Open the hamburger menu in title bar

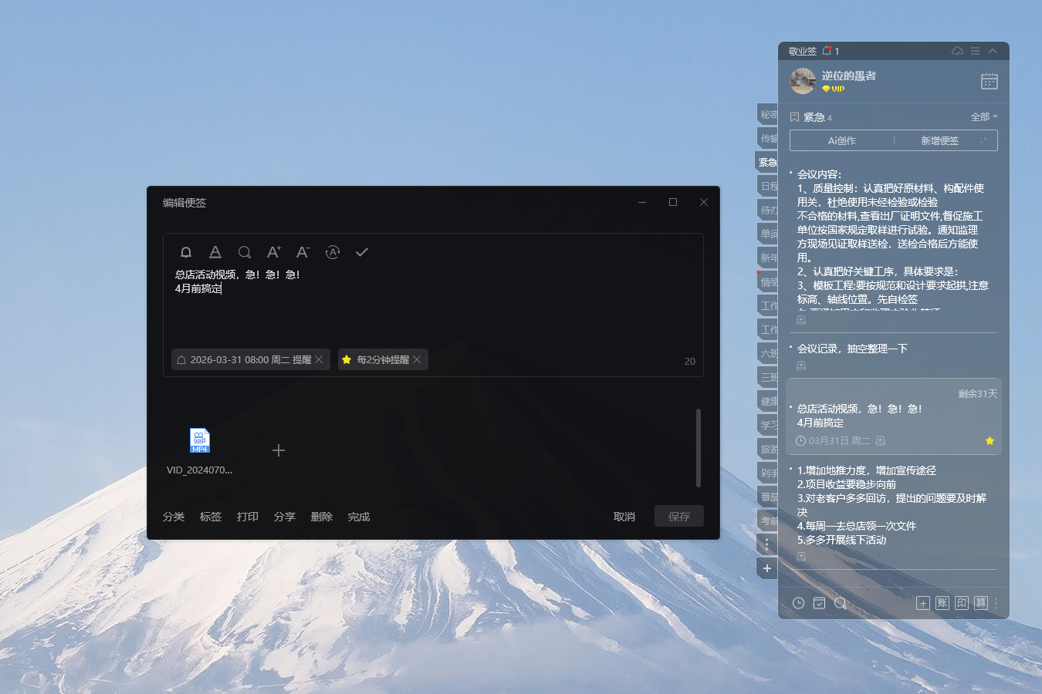coord(975,50)
